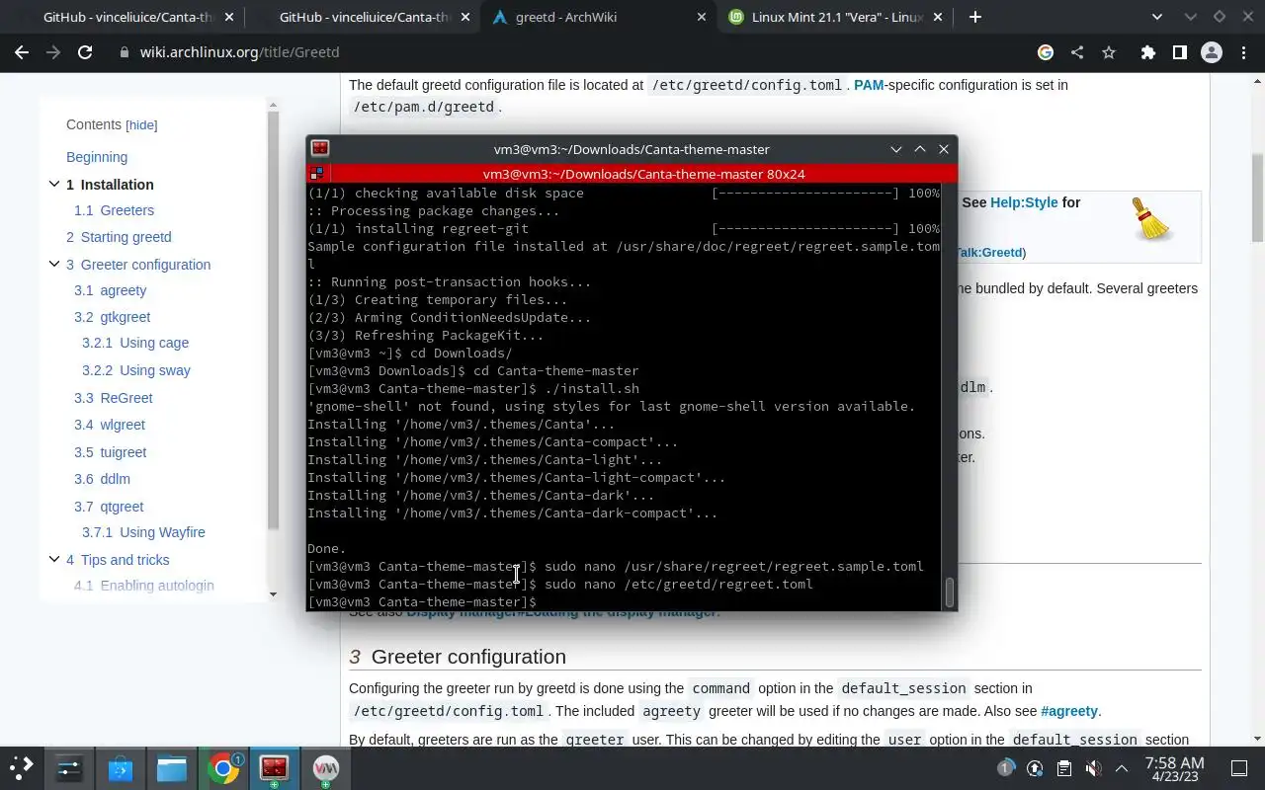Go to 2 Starting greetd section
Image resolution: width=1265 pixels, height=790 pixels.
click(119, 237)
